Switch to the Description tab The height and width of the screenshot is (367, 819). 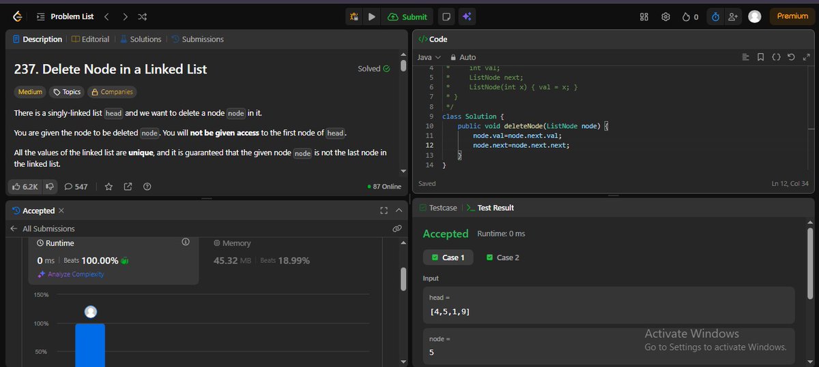[x=38, y=39]
